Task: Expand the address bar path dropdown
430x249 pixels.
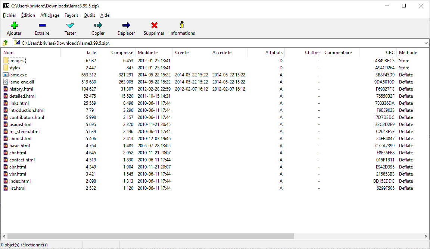Action: [426, 43]
